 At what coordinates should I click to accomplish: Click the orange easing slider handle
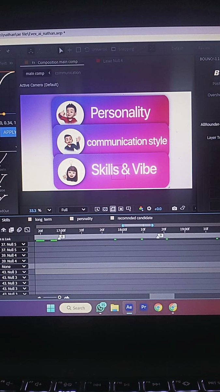pyautogui.click(x=4, y=114)
